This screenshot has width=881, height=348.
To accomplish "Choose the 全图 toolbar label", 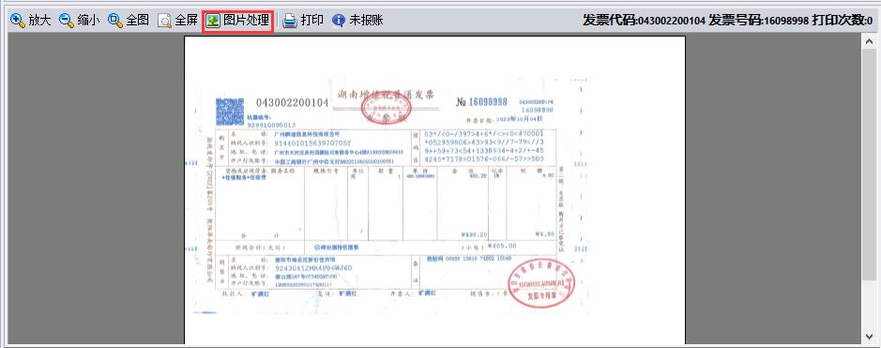I will [137, 21].
